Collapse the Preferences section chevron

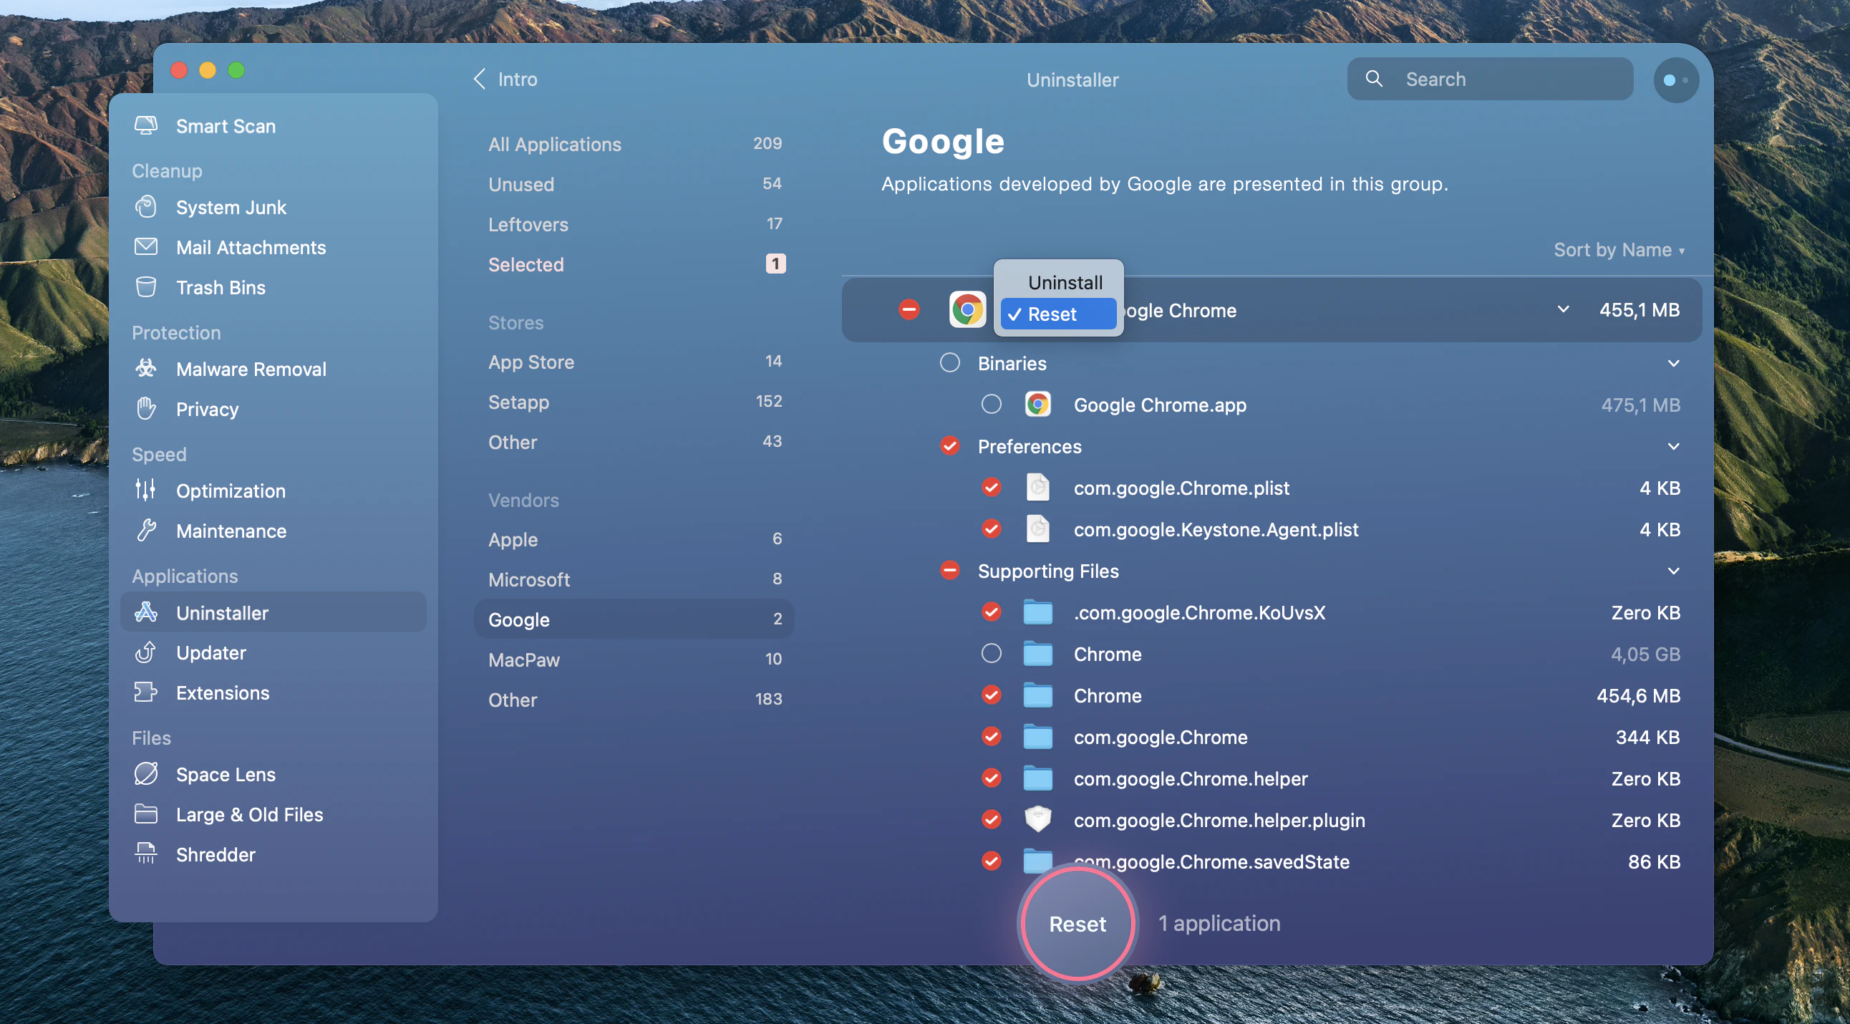1673,446
